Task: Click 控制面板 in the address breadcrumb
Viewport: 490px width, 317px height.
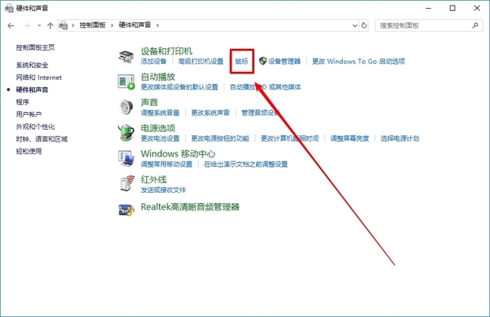Action: [92, 25]
